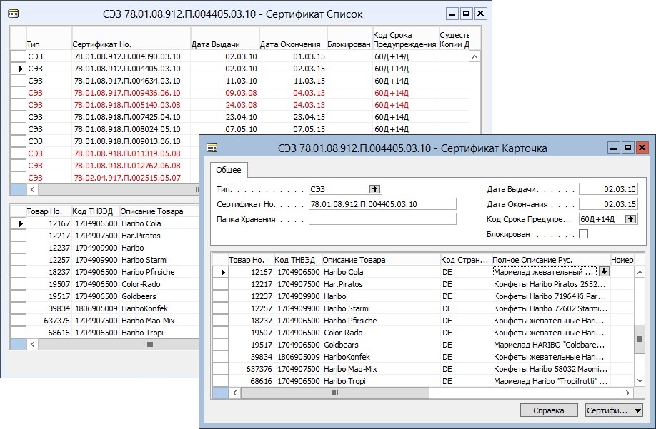Screen dimensions: 656x429
Task: Click the Сертификат Но. column header in list
Action: click(x=131, y=39)
